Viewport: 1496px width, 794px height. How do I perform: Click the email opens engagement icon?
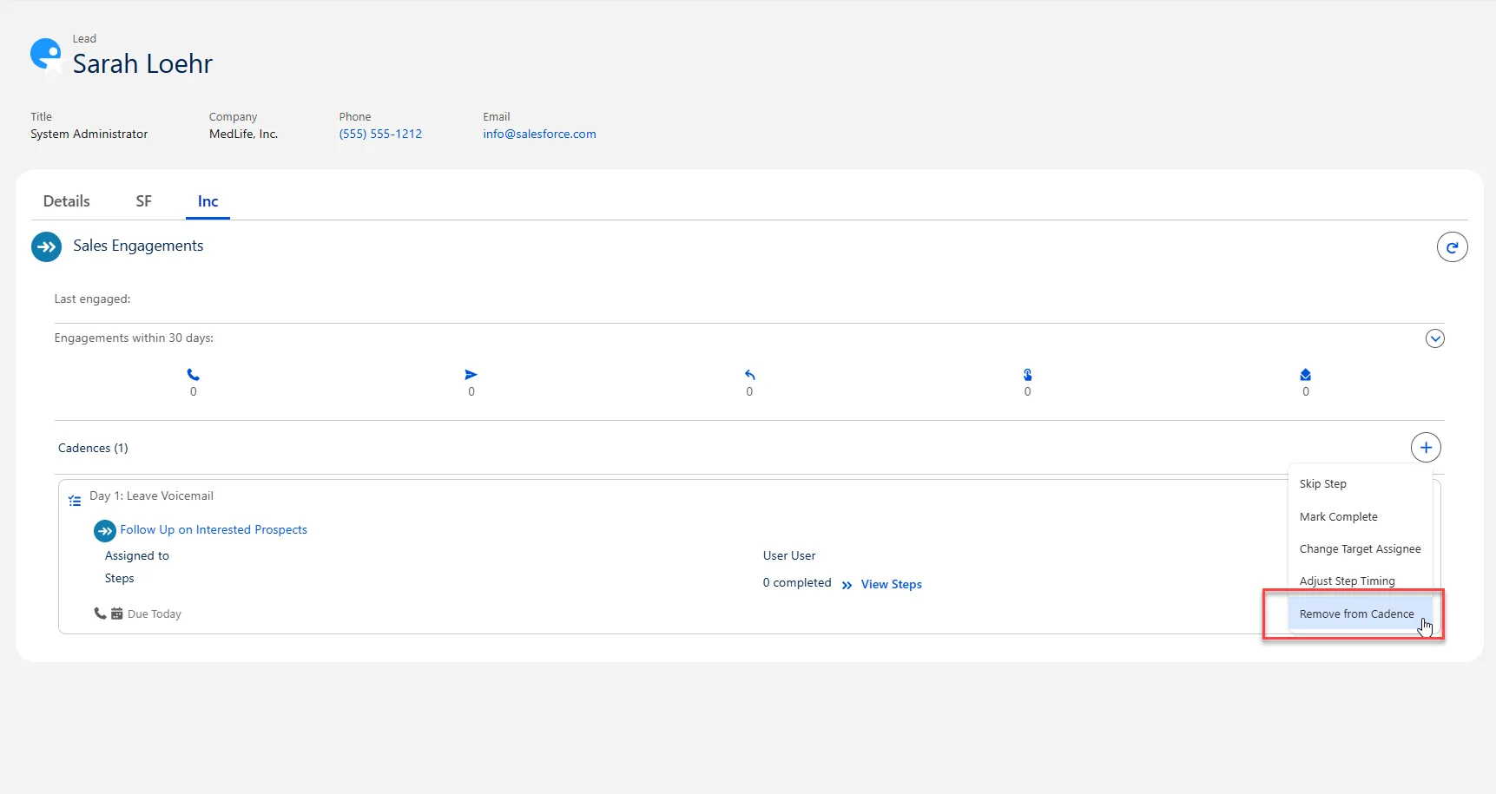[1305, 375]
